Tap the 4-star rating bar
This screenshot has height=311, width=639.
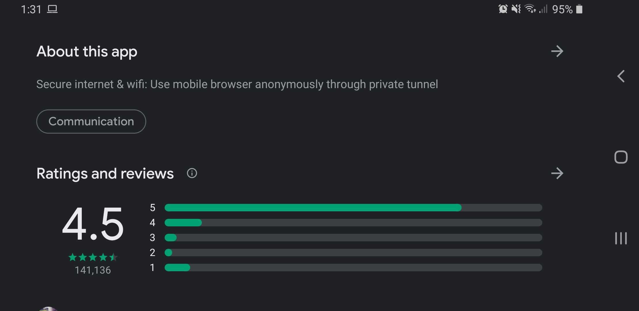353,223
